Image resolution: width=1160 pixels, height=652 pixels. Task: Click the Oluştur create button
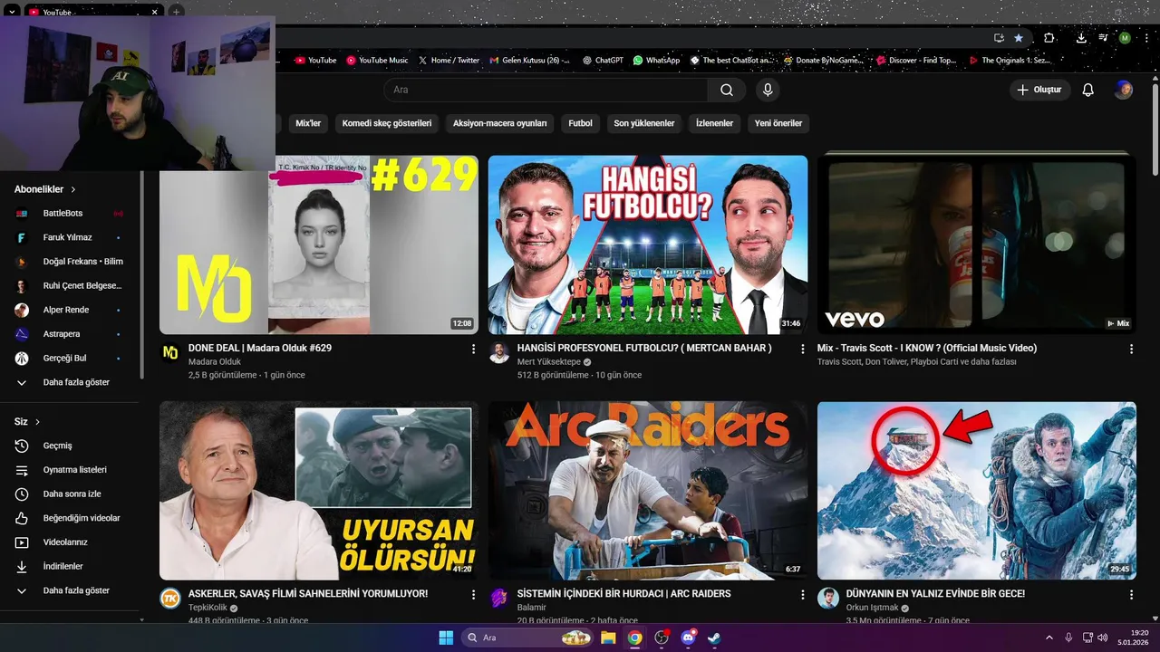click(x=1039, y=90)
